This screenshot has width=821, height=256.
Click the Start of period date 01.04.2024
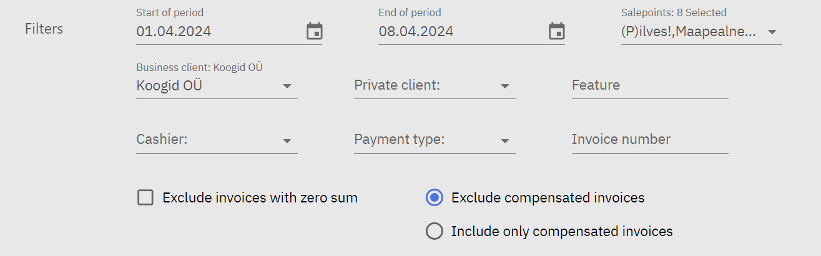click(174, 32)
